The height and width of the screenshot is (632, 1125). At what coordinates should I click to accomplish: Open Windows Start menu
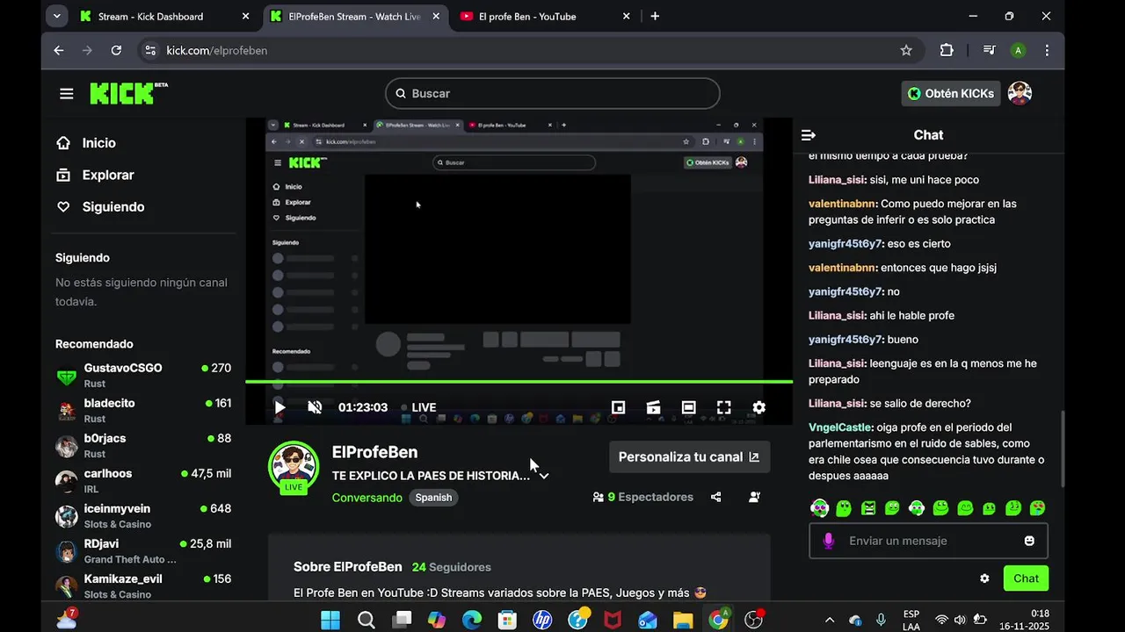(x=330, y=620)
